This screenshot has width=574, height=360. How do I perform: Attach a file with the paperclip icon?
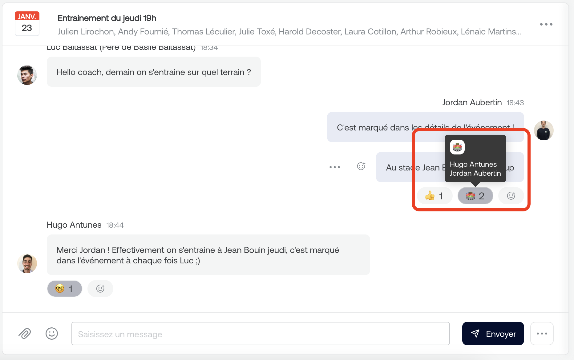(x=25, y=334)
